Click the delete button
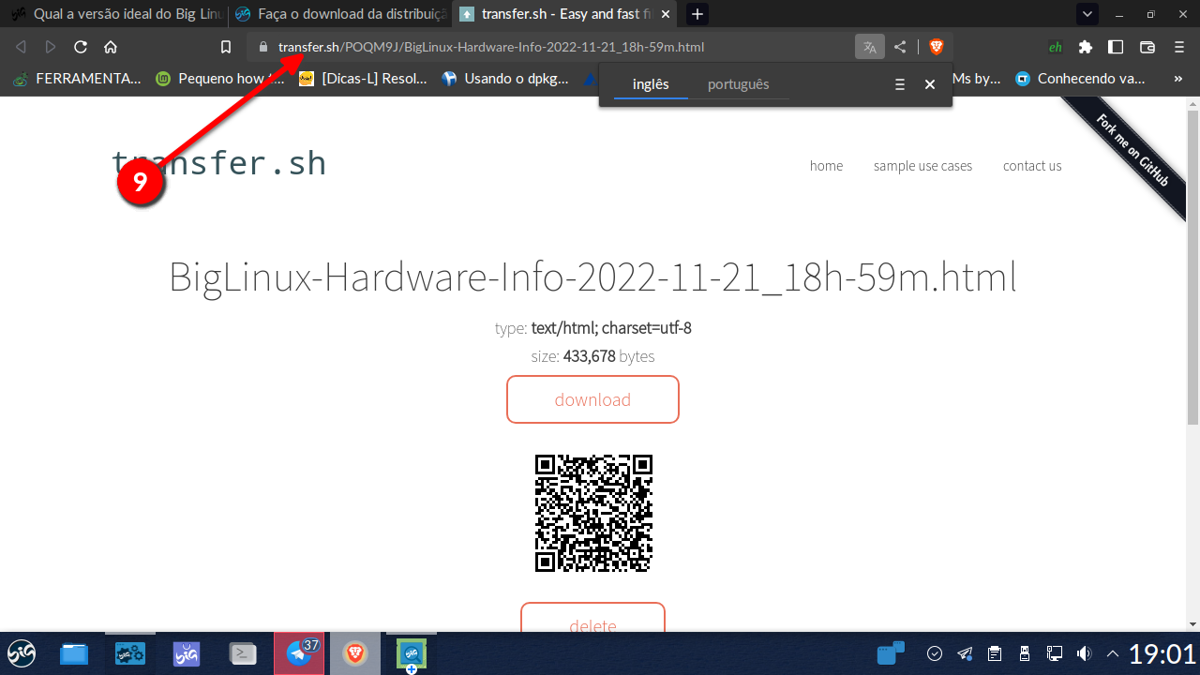 tap(592, 619)
